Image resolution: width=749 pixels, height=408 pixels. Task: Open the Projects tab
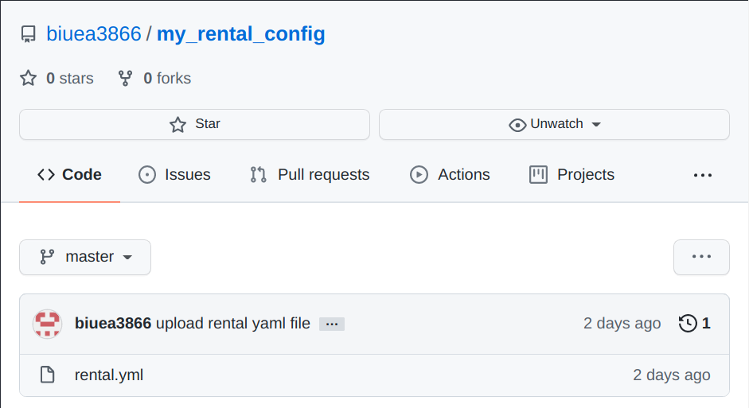click(572, 175)
